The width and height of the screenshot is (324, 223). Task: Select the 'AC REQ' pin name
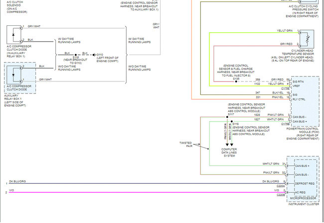[x=300, y=192]
